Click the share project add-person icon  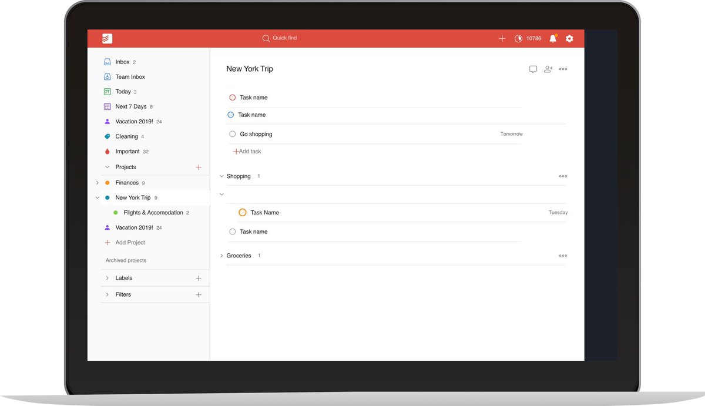pyautogui.click(x=548, y=69)
